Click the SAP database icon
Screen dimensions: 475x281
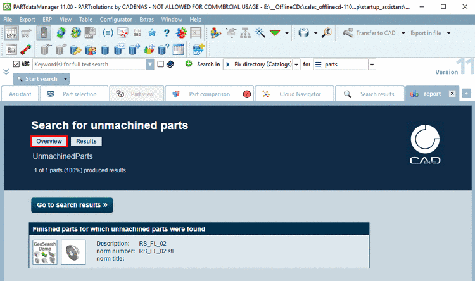(199, 49)
